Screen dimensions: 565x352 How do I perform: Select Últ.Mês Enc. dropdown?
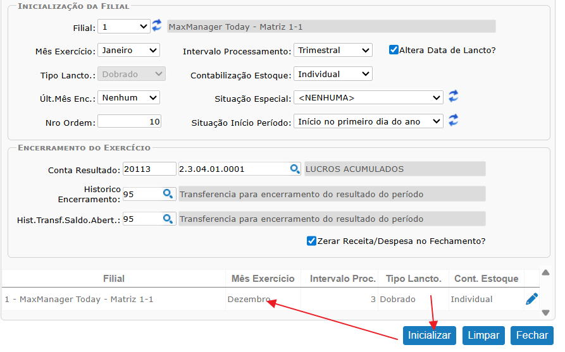pyautogui.click(x=128, y=97)
